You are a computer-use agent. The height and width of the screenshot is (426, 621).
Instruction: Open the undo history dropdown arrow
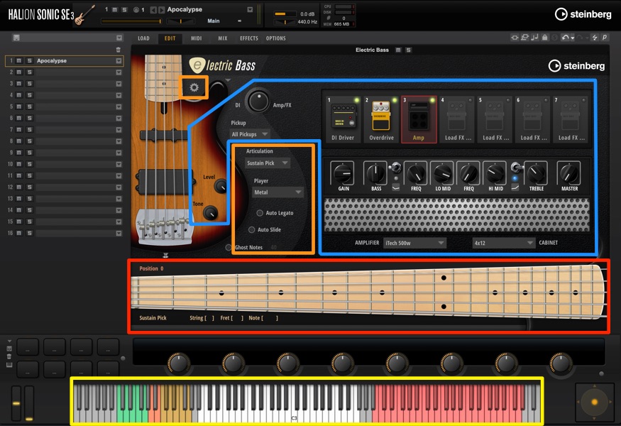coord(572,38)
